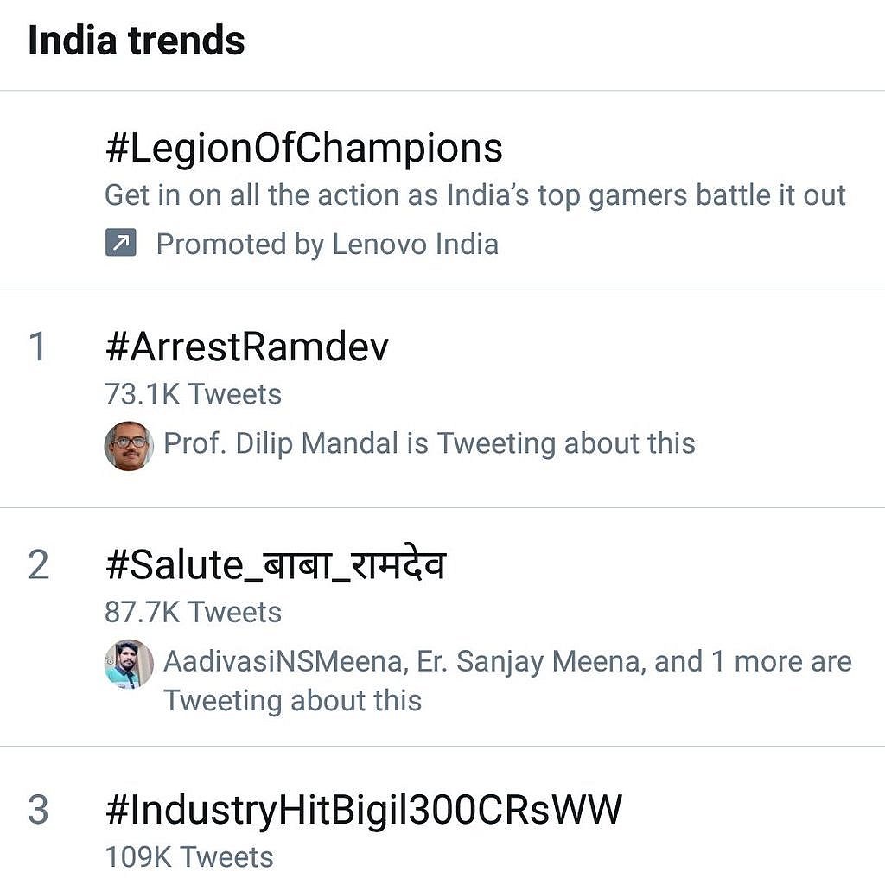This screenshot has height=885, width=885.
Task: Open the #Salute_बाबा_रामदेव trend
Action: pyautogui.click(x=275, y=565)
